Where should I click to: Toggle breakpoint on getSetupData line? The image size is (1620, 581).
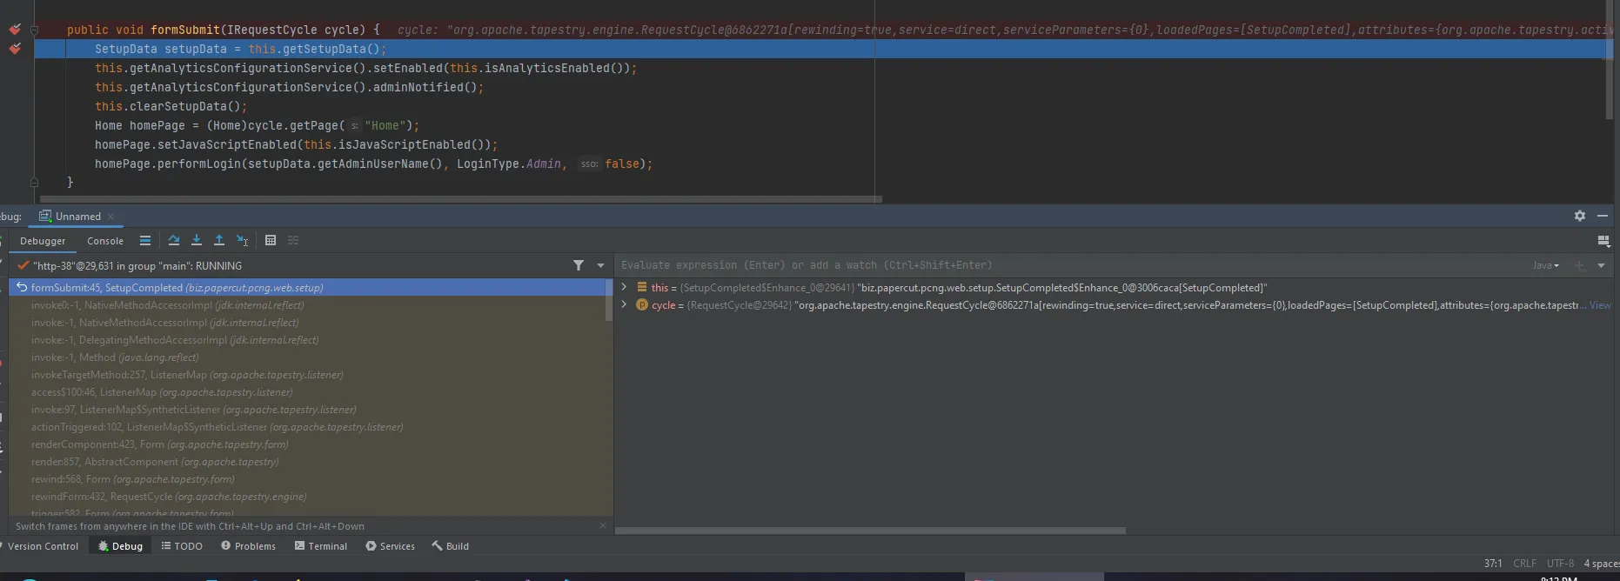tap(15, 49)
